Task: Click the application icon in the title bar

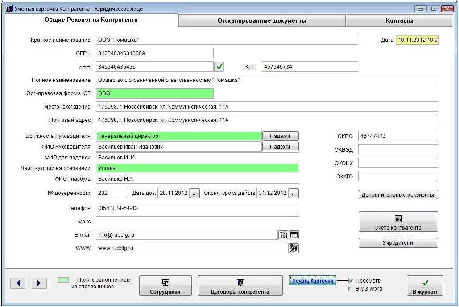Action: coord(9,8)
